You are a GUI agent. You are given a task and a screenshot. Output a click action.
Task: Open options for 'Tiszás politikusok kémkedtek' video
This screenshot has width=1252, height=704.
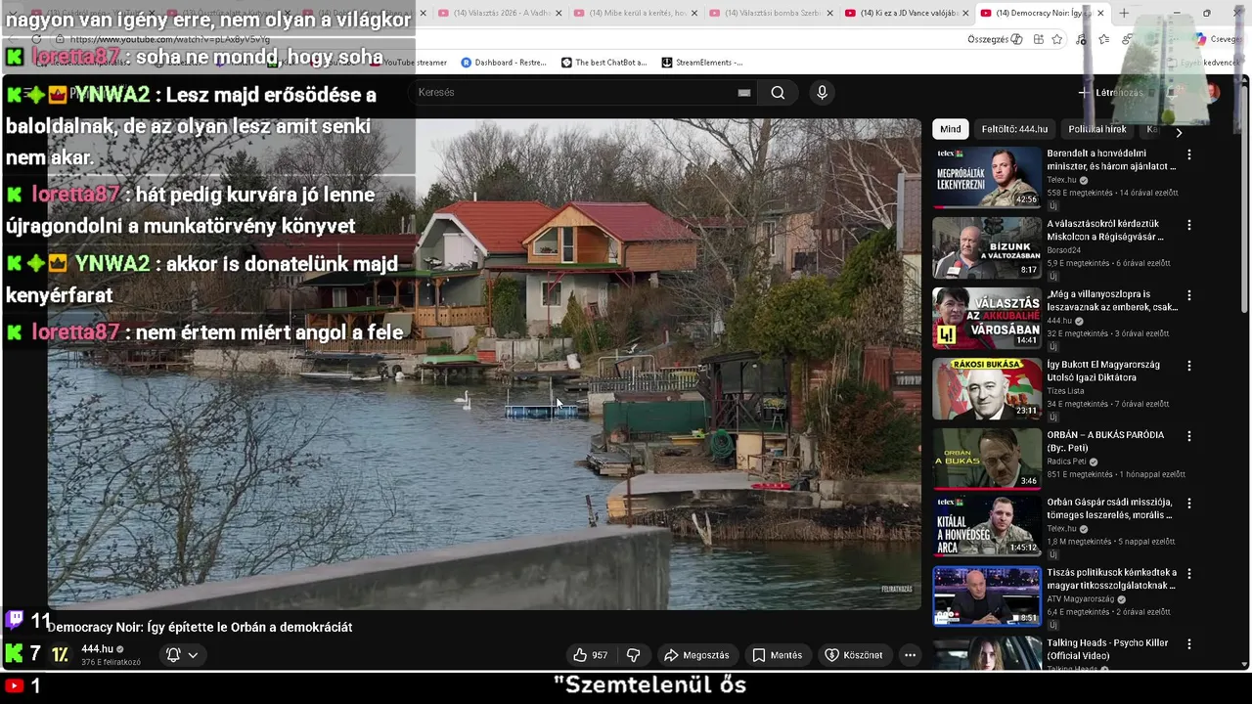click(x=1189, y=574)
